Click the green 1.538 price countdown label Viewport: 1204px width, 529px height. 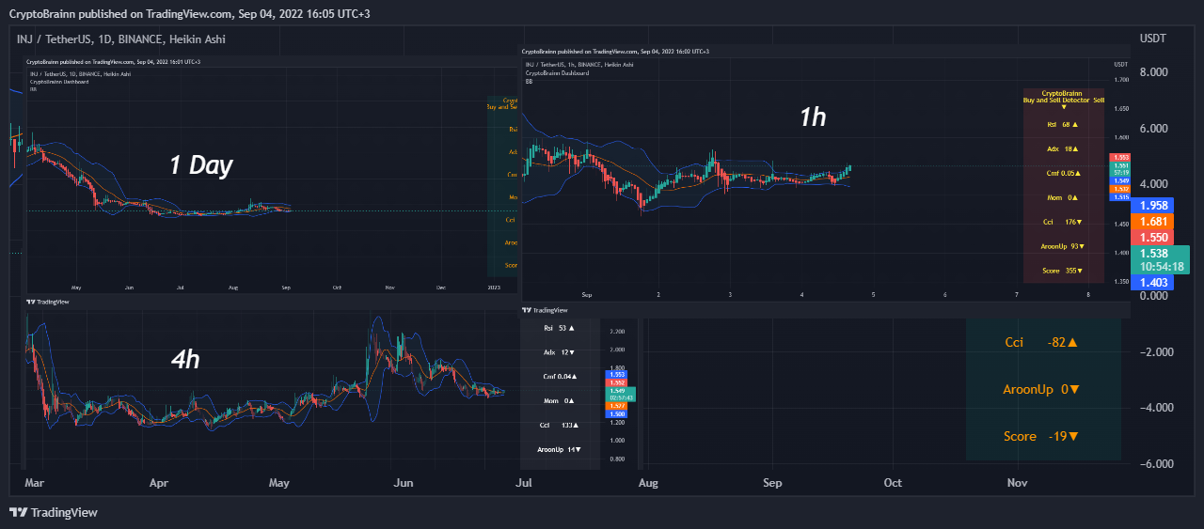[1160, 259]
